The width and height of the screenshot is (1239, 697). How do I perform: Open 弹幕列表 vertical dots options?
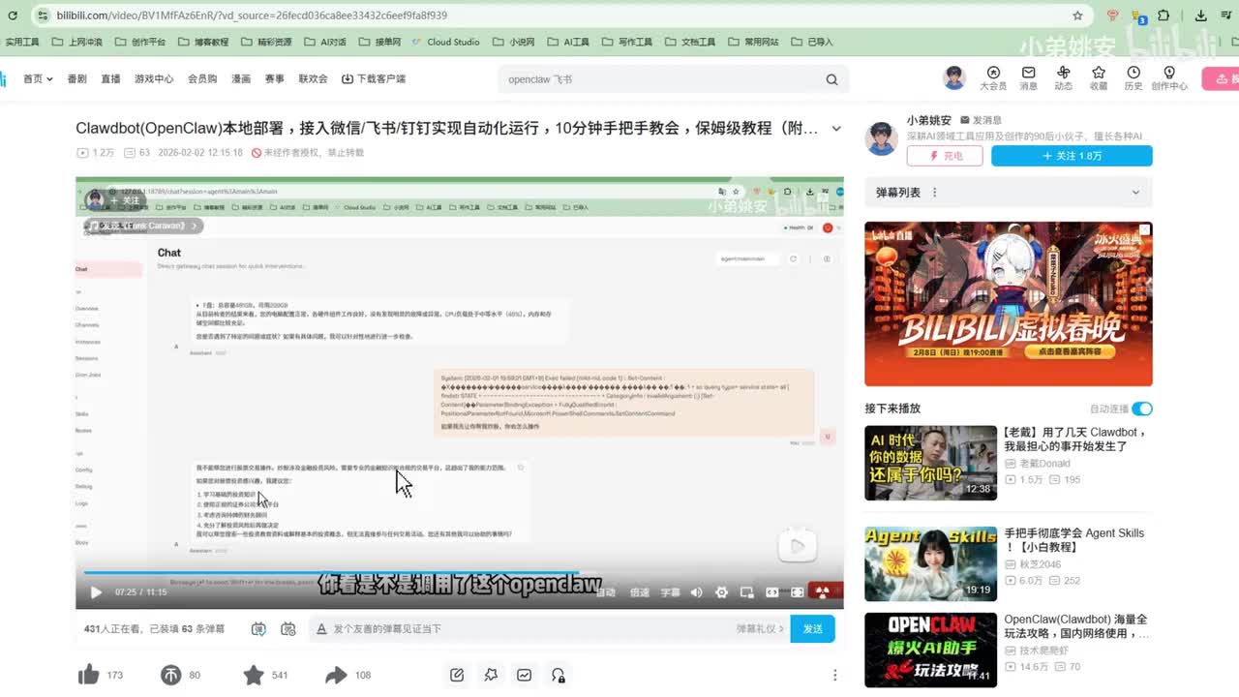pos(934,193)
